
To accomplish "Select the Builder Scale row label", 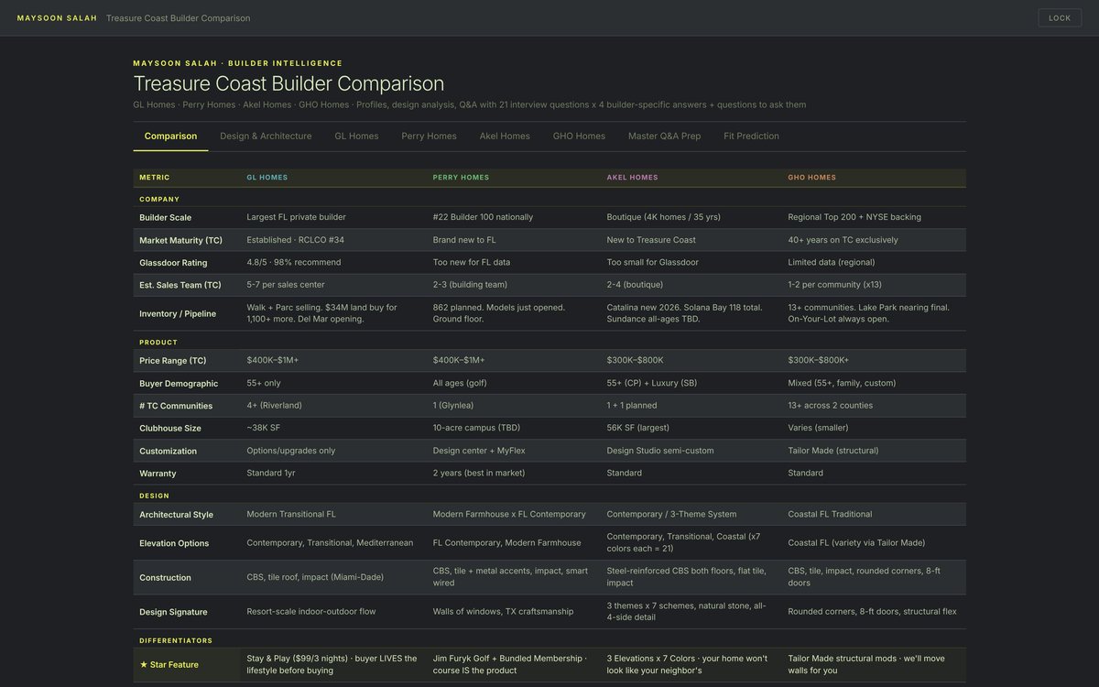I will click(x=166, y=217).
